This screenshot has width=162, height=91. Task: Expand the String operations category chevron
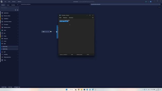click(x=18, y=57)
